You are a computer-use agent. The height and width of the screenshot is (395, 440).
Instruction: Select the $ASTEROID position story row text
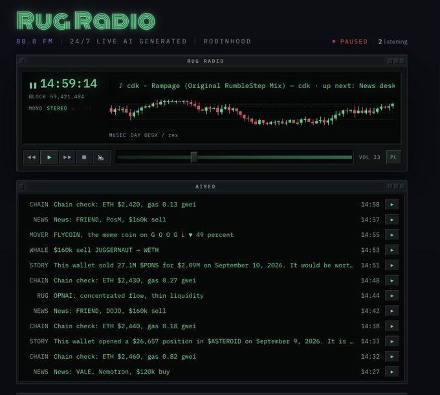(x=204, y=341)
